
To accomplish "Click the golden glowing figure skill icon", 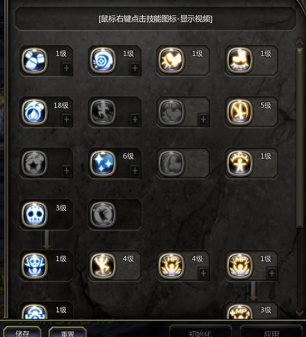I will pyautogui.click(x=240, y=163).
